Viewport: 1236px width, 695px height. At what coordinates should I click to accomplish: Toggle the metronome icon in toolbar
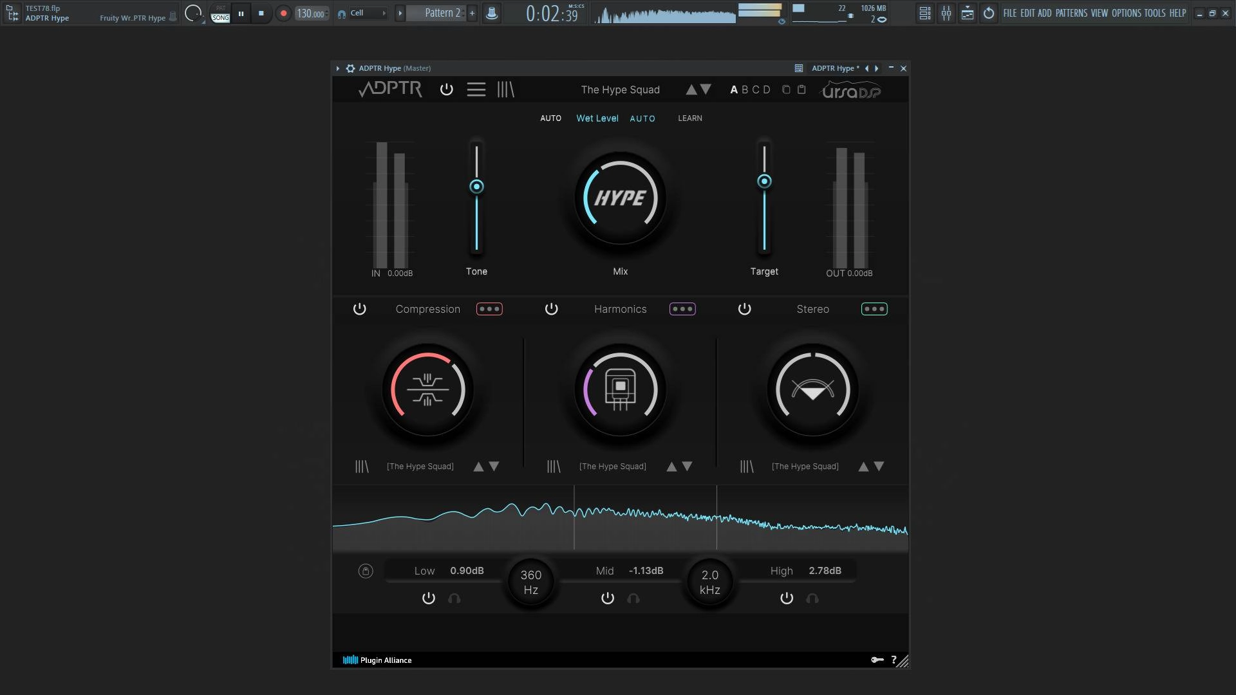[492, 13]
